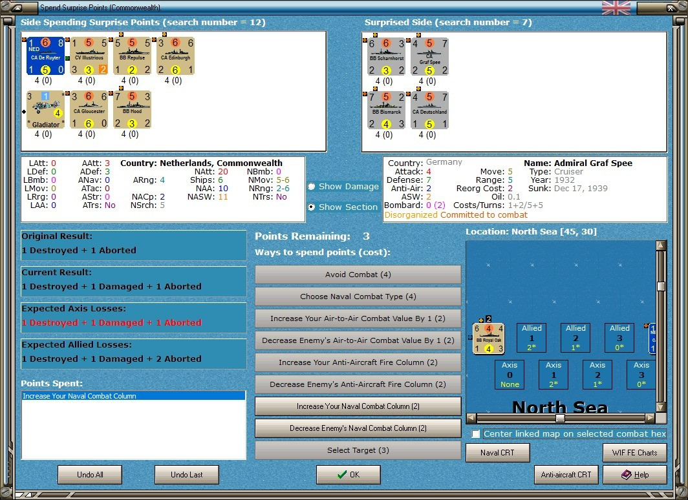Select the CA Graf Spee counter
The width and height of the screenshot is (688, 500).
point(429,57)
